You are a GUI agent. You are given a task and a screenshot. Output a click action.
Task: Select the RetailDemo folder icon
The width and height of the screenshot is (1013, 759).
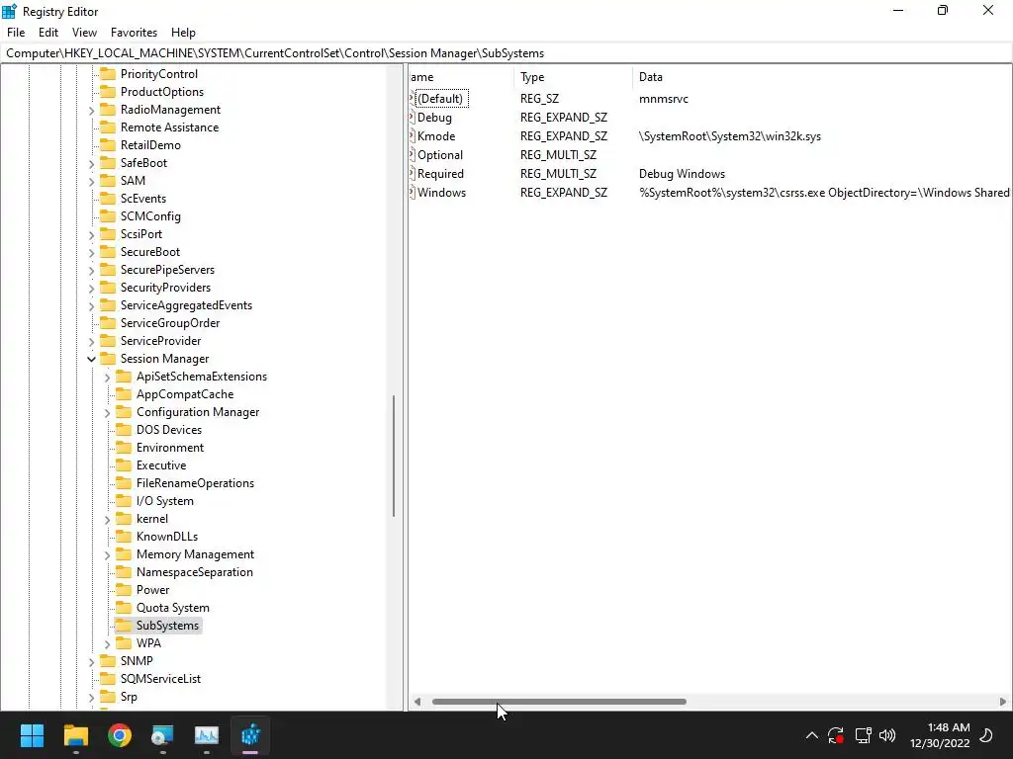(108, 145)
